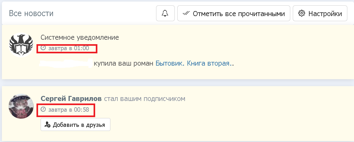Open Сергей Гаврилов's cat avatar
The width and height of the screenshot is (354, 142).
tap(21, 106)
